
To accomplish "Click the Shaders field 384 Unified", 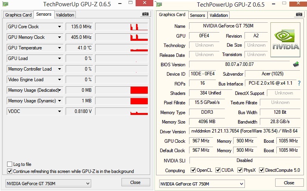I will click(210, 93).
